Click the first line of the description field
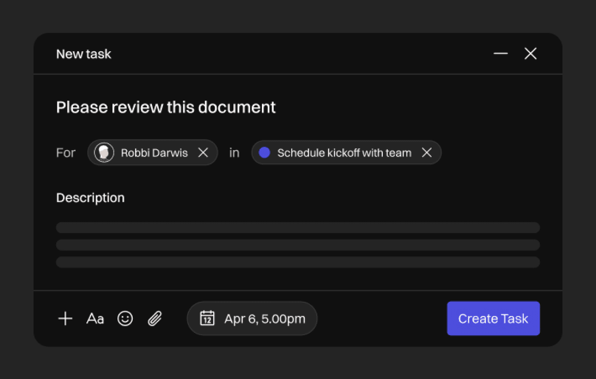Screen dimensions: 596x379 click(298, 227)
